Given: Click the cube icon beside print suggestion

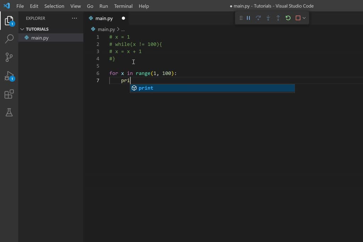Looking at the screenshot, I should pyautogui.click(x=134, y=88).
